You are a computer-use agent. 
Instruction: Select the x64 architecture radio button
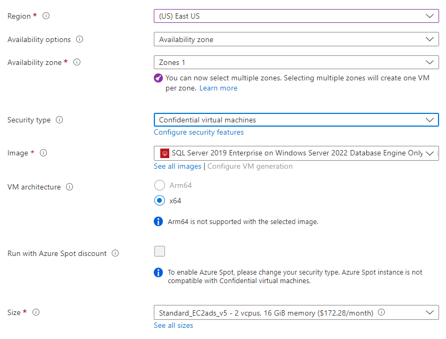(x=159, y=200)
